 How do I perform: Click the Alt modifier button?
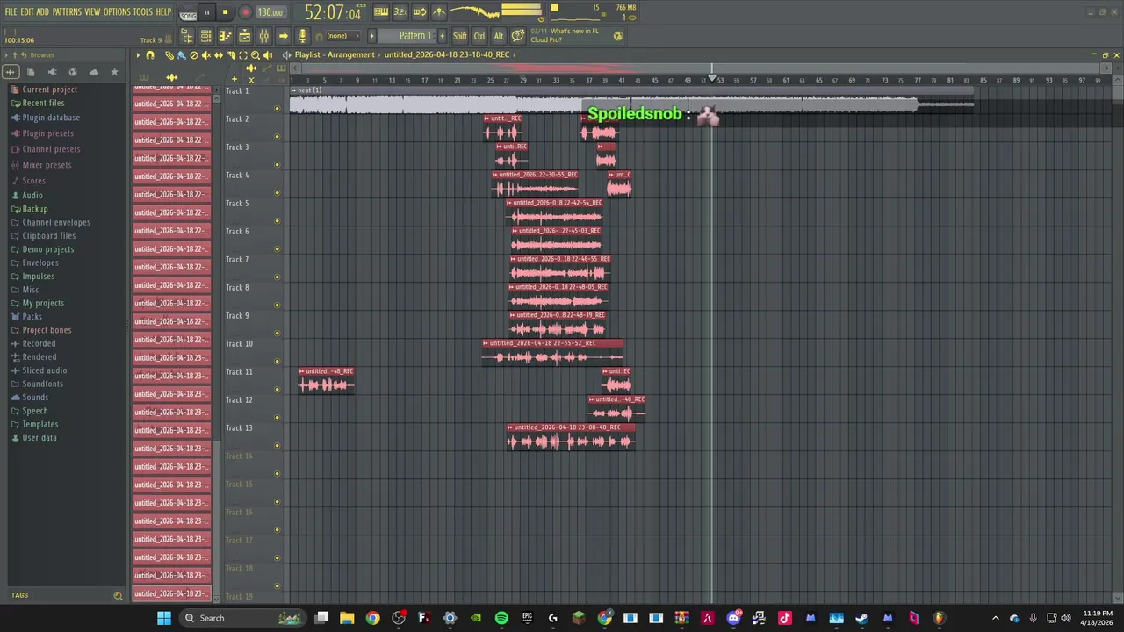(x=499, y=36)
